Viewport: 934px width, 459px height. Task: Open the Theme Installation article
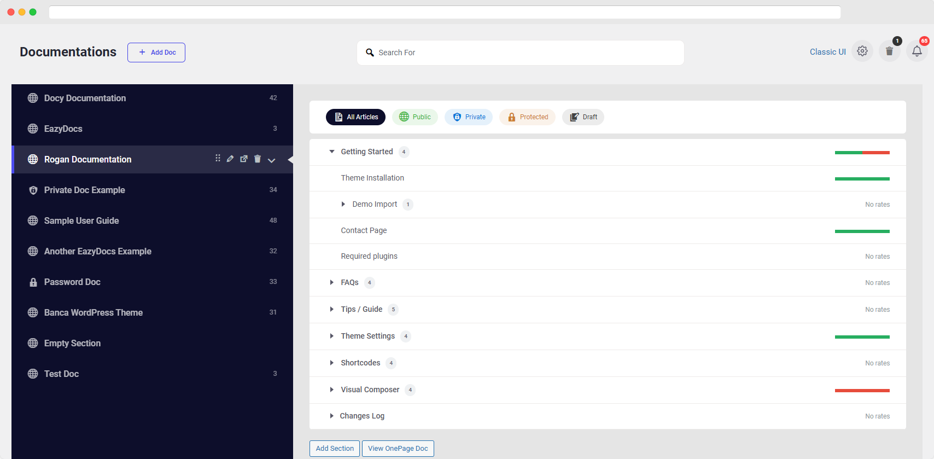372,178
